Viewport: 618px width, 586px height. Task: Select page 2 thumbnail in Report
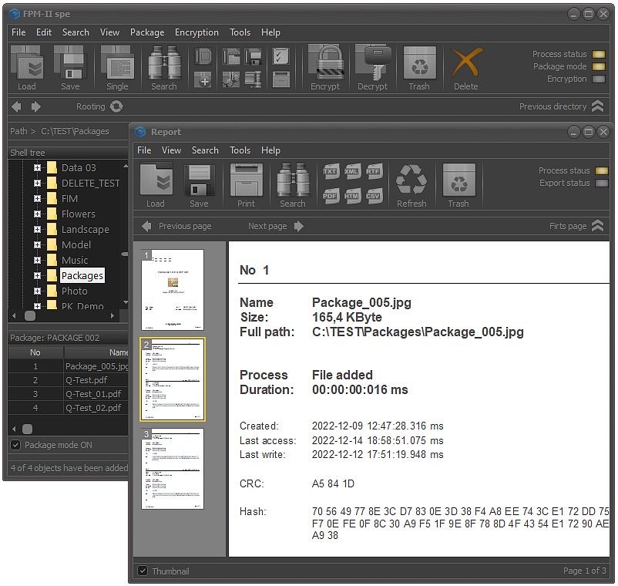click(x=173, y=379)
